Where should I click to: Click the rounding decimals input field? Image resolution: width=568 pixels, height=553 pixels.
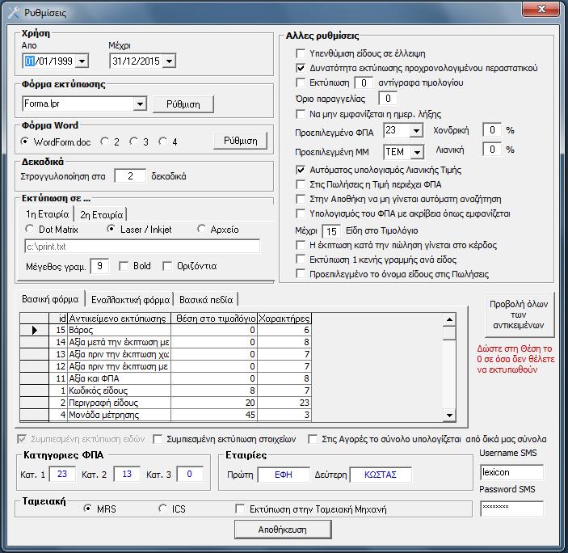click(x=130, y=176)
